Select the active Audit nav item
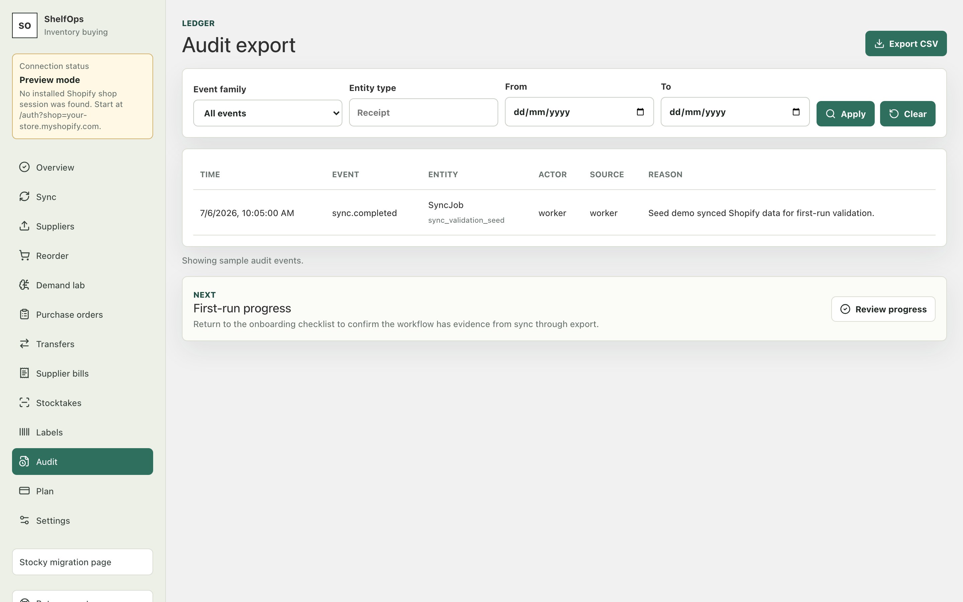Image resolution: width=963 pixels, height=602 pixels. pyautogui.click(x=82, y=462)
